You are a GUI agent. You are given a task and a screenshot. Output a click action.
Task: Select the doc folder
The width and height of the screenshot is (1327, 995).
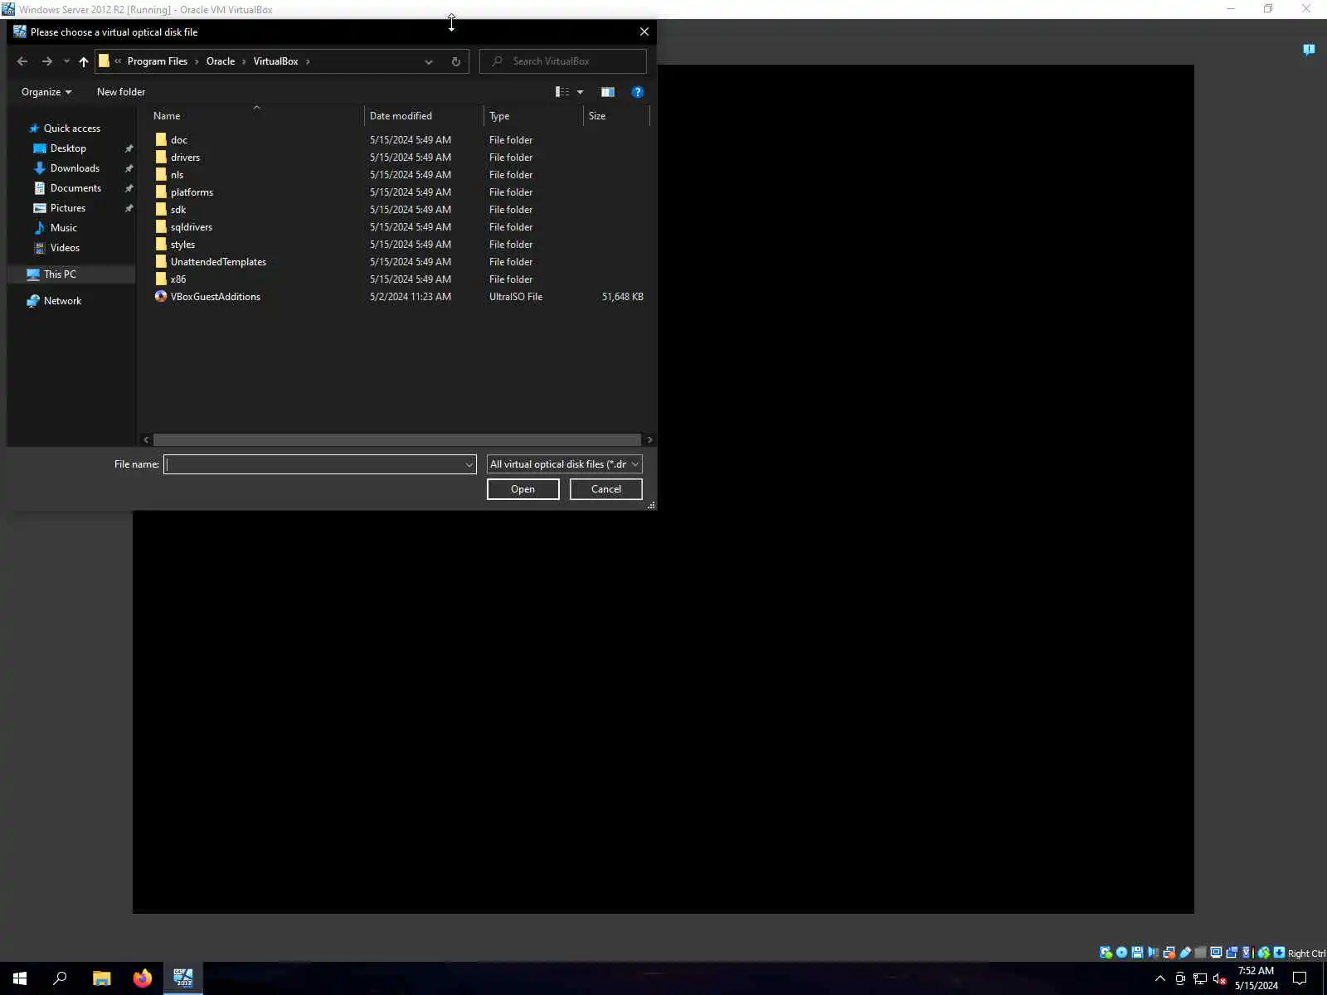(179, 140)
